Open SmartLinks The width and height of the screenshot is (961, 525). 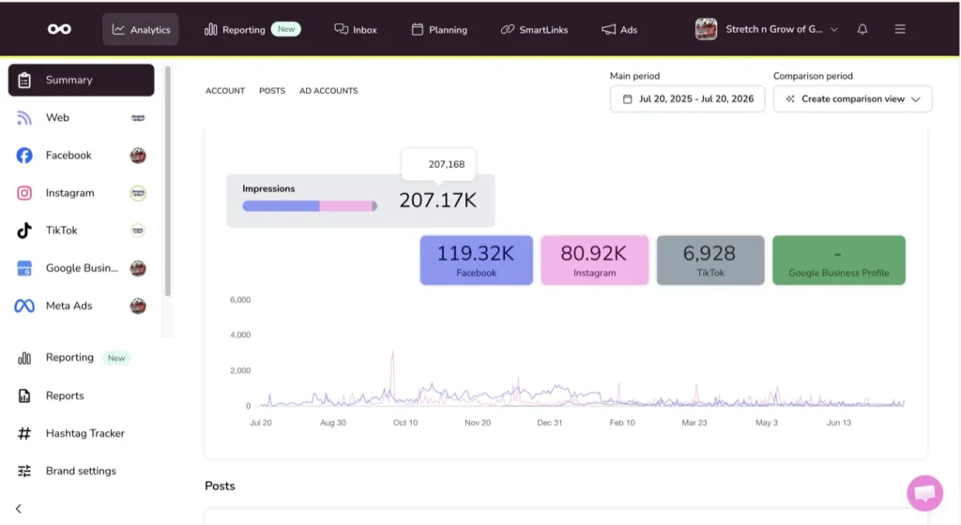pos(534,29)
